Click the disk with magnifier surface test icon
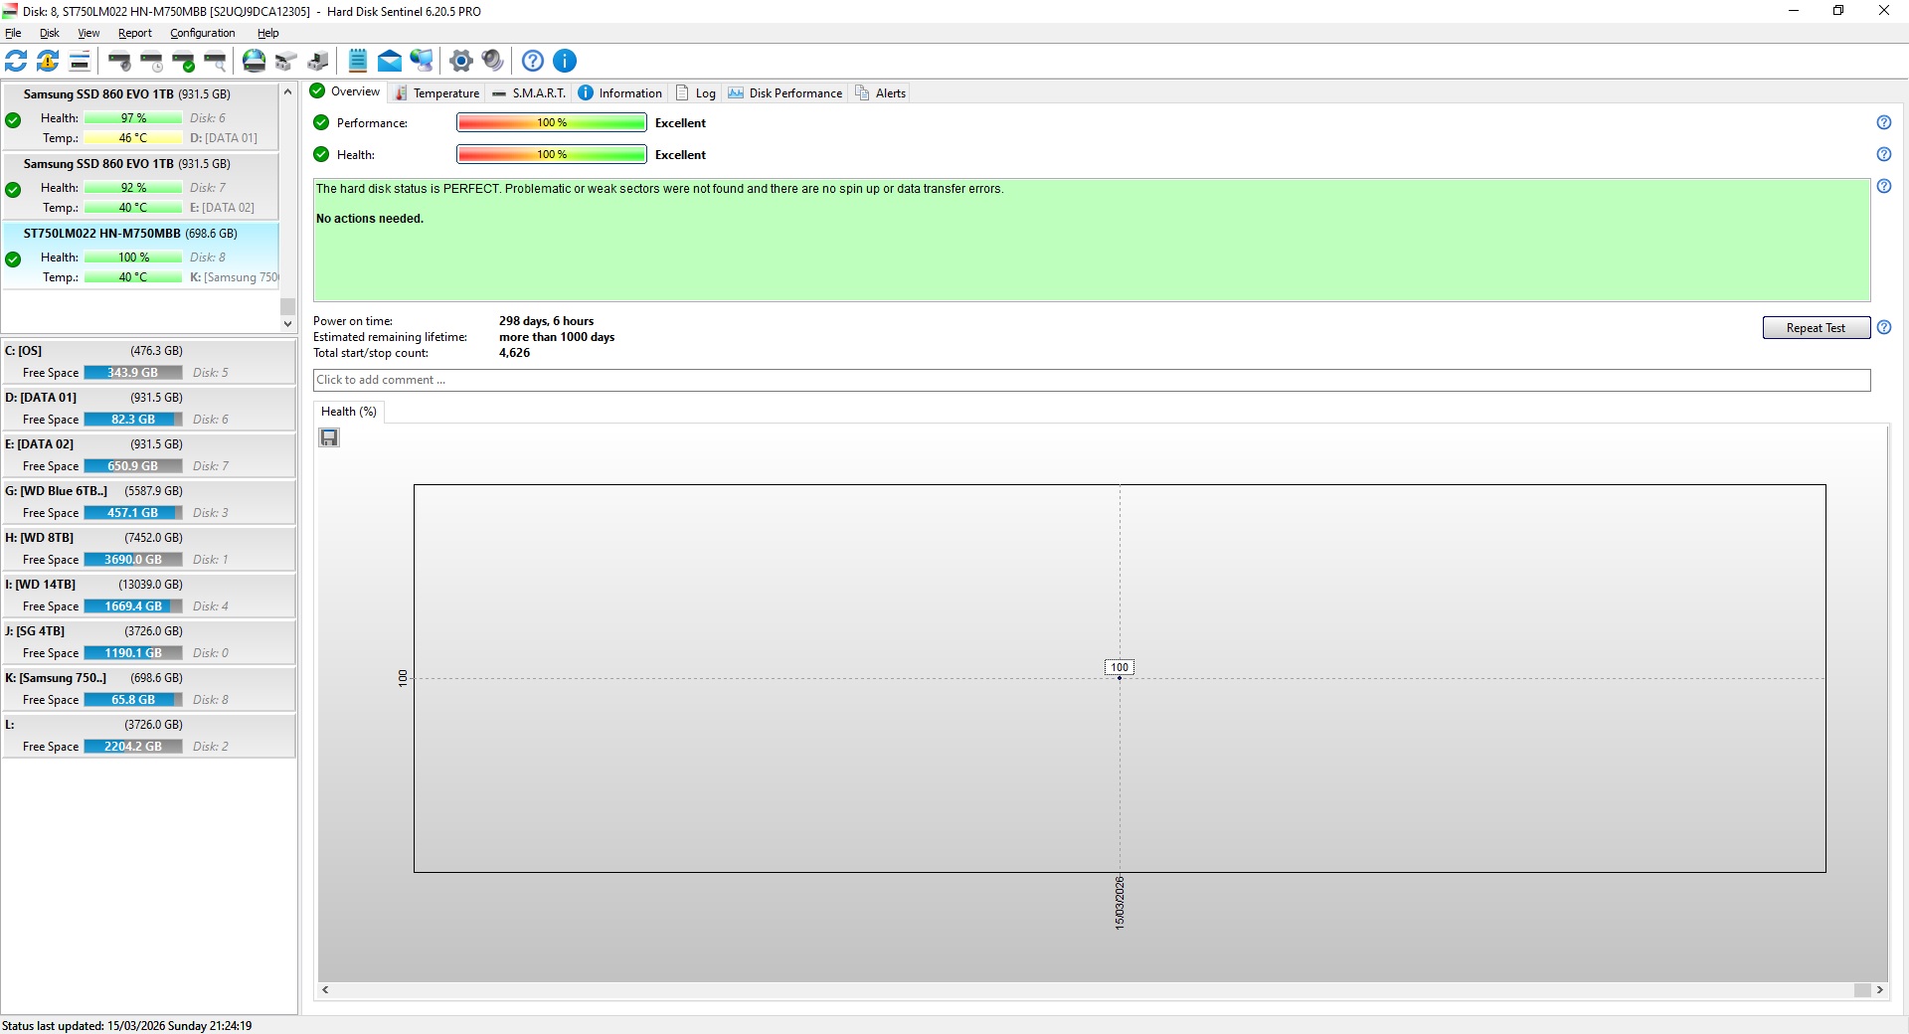Image resolution: width=1909 pixels, height=1034 pixels. pos(215,61)
